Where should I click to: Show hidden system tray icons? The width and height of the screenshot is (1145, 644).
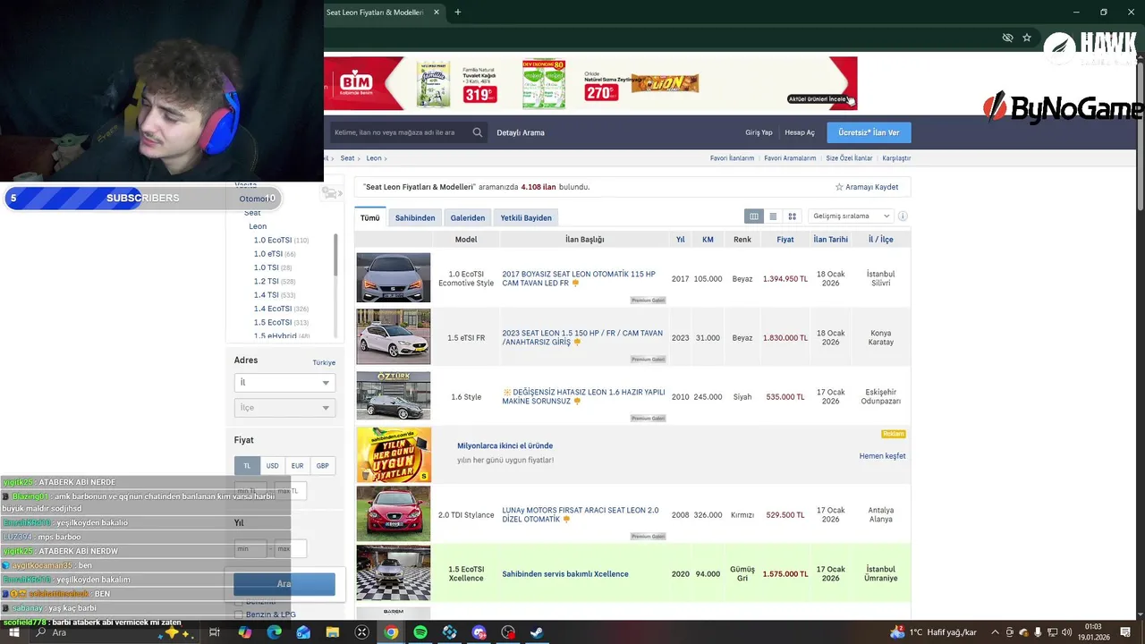(995, 632)
